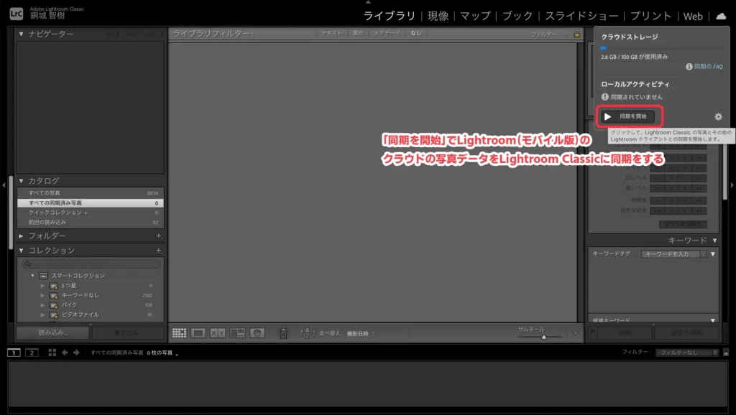The width and height of the screenshot is (736, 415).
Task: Select the Survey view icon
Action: tap(237, 333)
